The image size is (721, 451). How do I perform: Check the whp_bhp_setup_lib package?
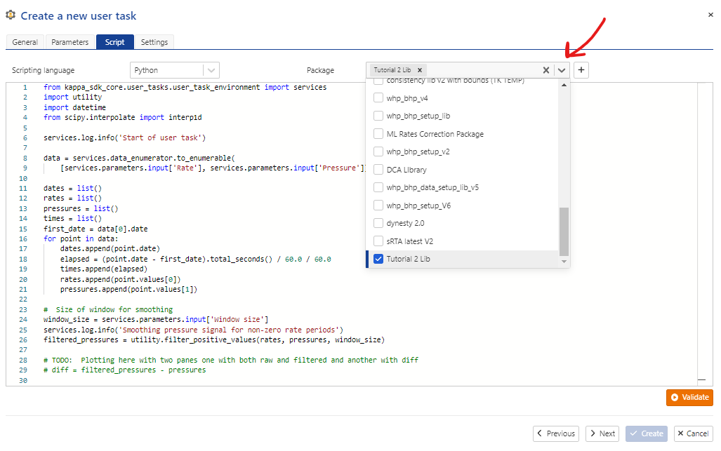(x=378, y=116)
